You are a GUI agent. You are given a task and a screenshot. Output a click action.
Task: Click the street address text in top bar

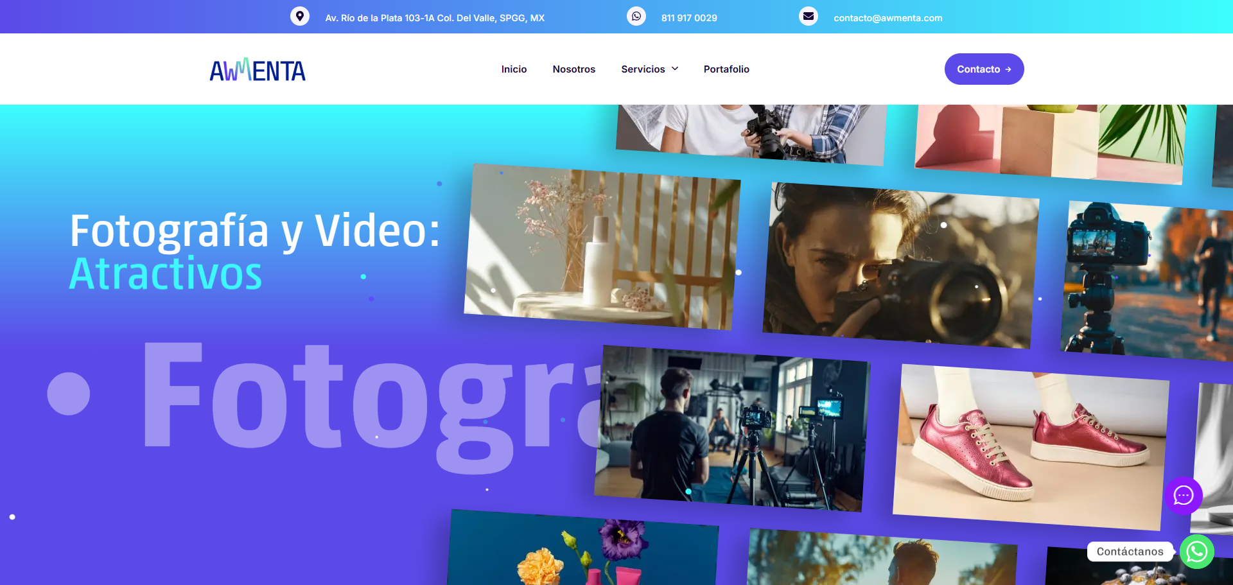(x=435, y=18)
